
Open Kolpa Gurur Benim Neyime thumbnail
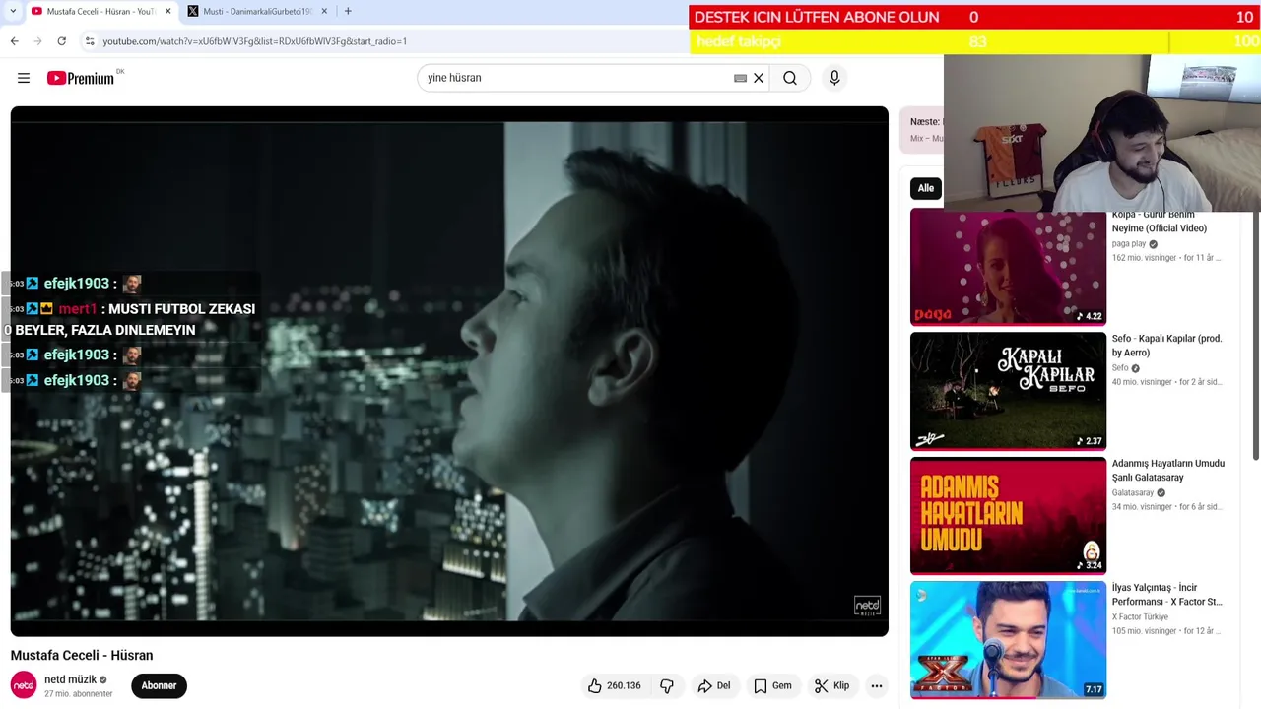point(1008,267)
